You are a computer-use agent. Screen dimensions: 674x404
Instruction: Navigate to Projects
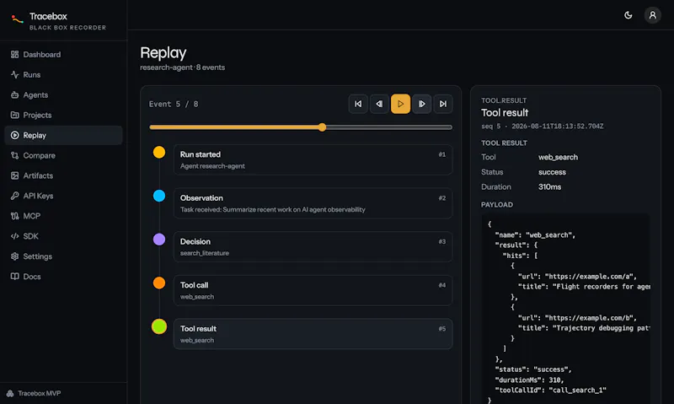coord(64,115)
